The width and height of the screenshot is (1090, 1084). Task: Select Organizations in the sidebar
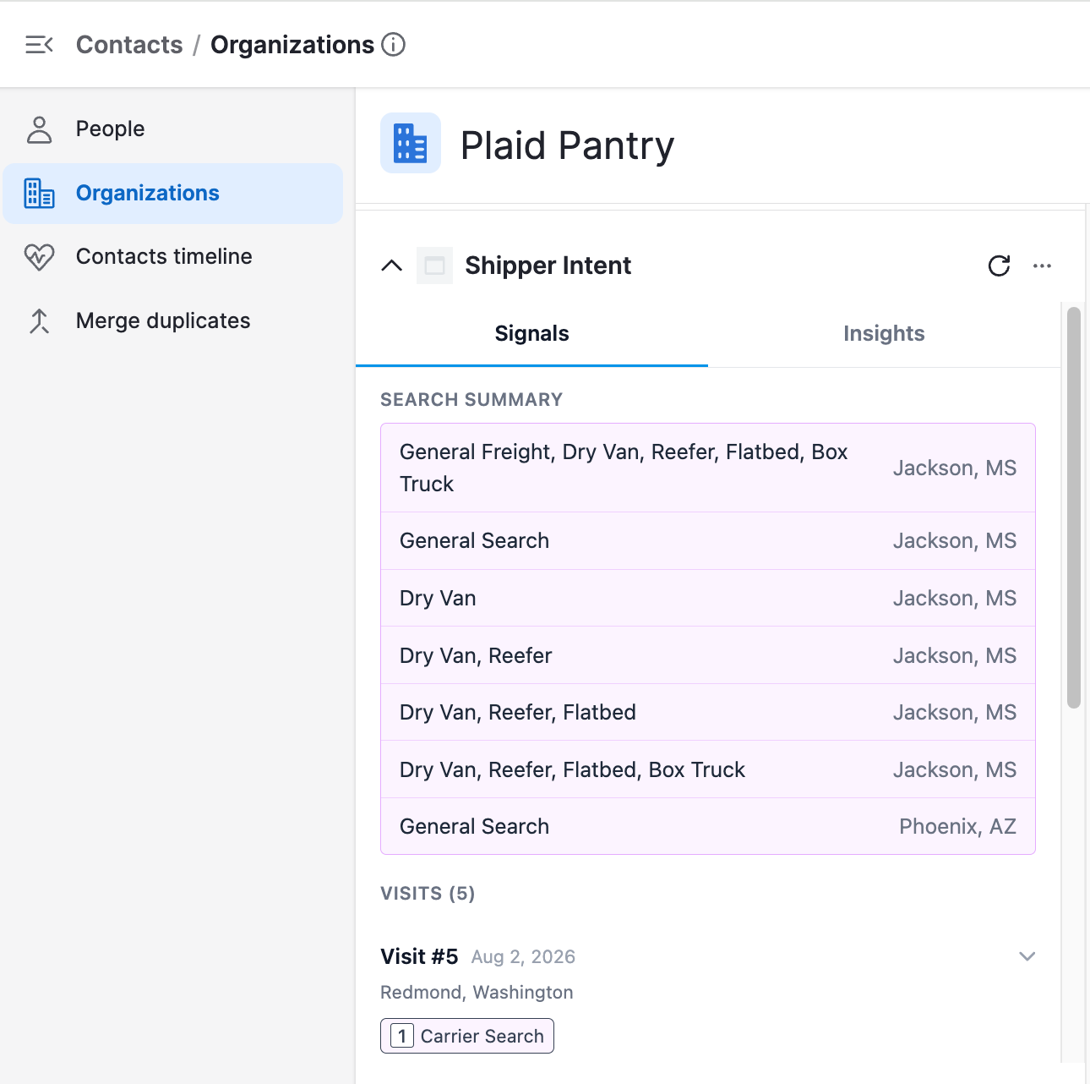173,194
